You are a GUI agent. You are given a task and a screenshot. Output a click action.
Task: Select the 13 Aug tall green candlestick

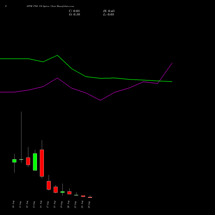[x=35, y=162]
